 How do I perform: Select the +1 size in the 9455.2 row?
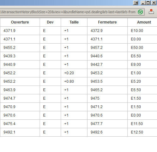(66, 48)
